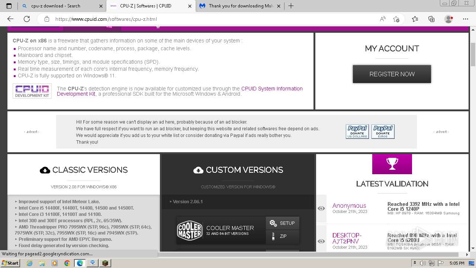
Task: Download Cooler Master SETUP version
Action: (282, 223)
